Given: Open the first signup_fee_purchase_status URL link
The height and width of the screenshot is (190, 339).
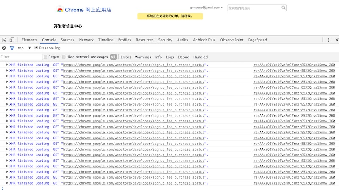Looking at the screenshot, I should click(134, 65).
